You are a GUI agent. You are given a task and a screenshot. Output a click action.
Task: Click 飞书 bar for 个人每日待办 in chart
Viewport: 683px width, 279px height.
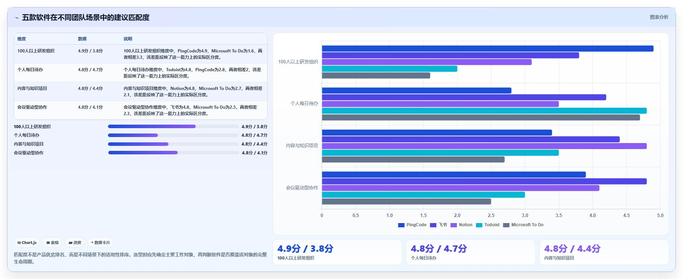[464, 97]
